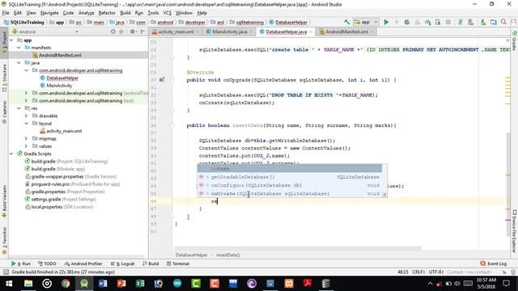Click the Debug app bug icon

407,22
